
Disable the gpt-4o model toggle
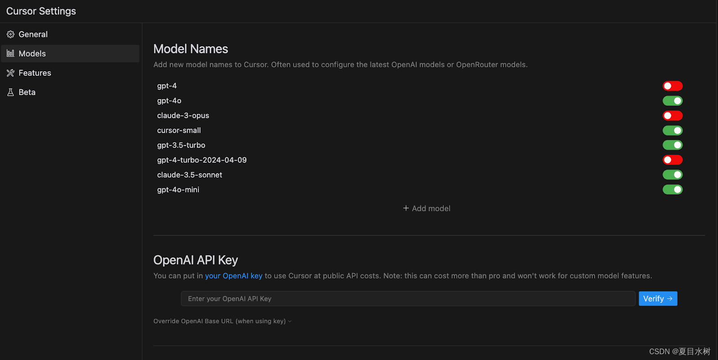click(673, 101)
